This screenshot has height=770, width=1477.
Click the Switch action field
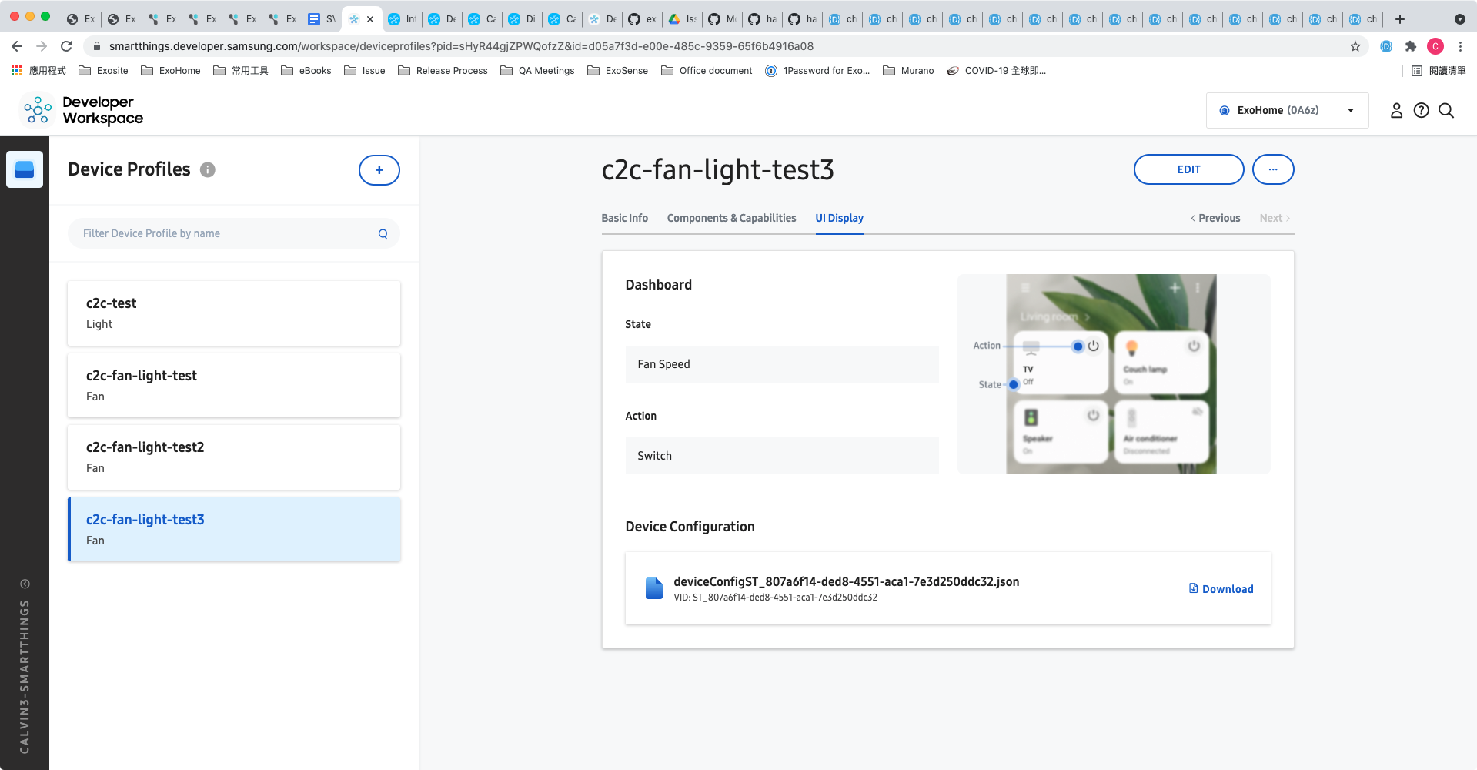point(782,456)
